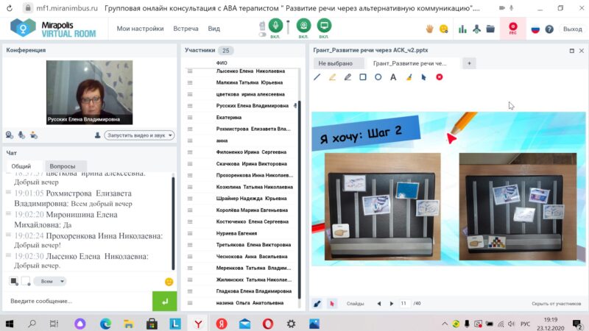Toggle drawing mode icon at slide bottom
This screenshot has height=331, width=589.
pos(317,303)
